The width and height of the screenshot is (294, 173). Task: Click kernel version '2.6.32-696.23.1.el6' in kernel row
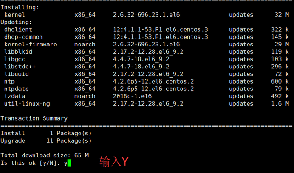pyautogui.click(x=146, y=15)
